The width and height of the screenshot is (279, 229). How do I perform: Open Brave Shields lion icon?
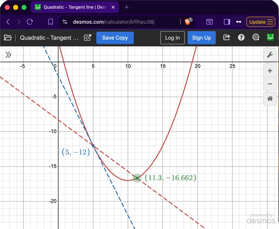pyautogui.click(x=187, y=22)
